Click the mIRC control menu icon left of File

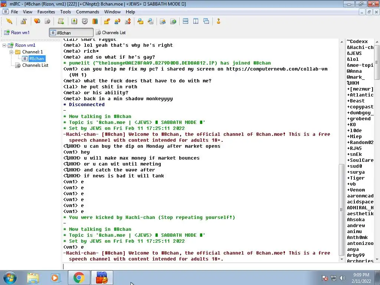click(x=6, y=12)
